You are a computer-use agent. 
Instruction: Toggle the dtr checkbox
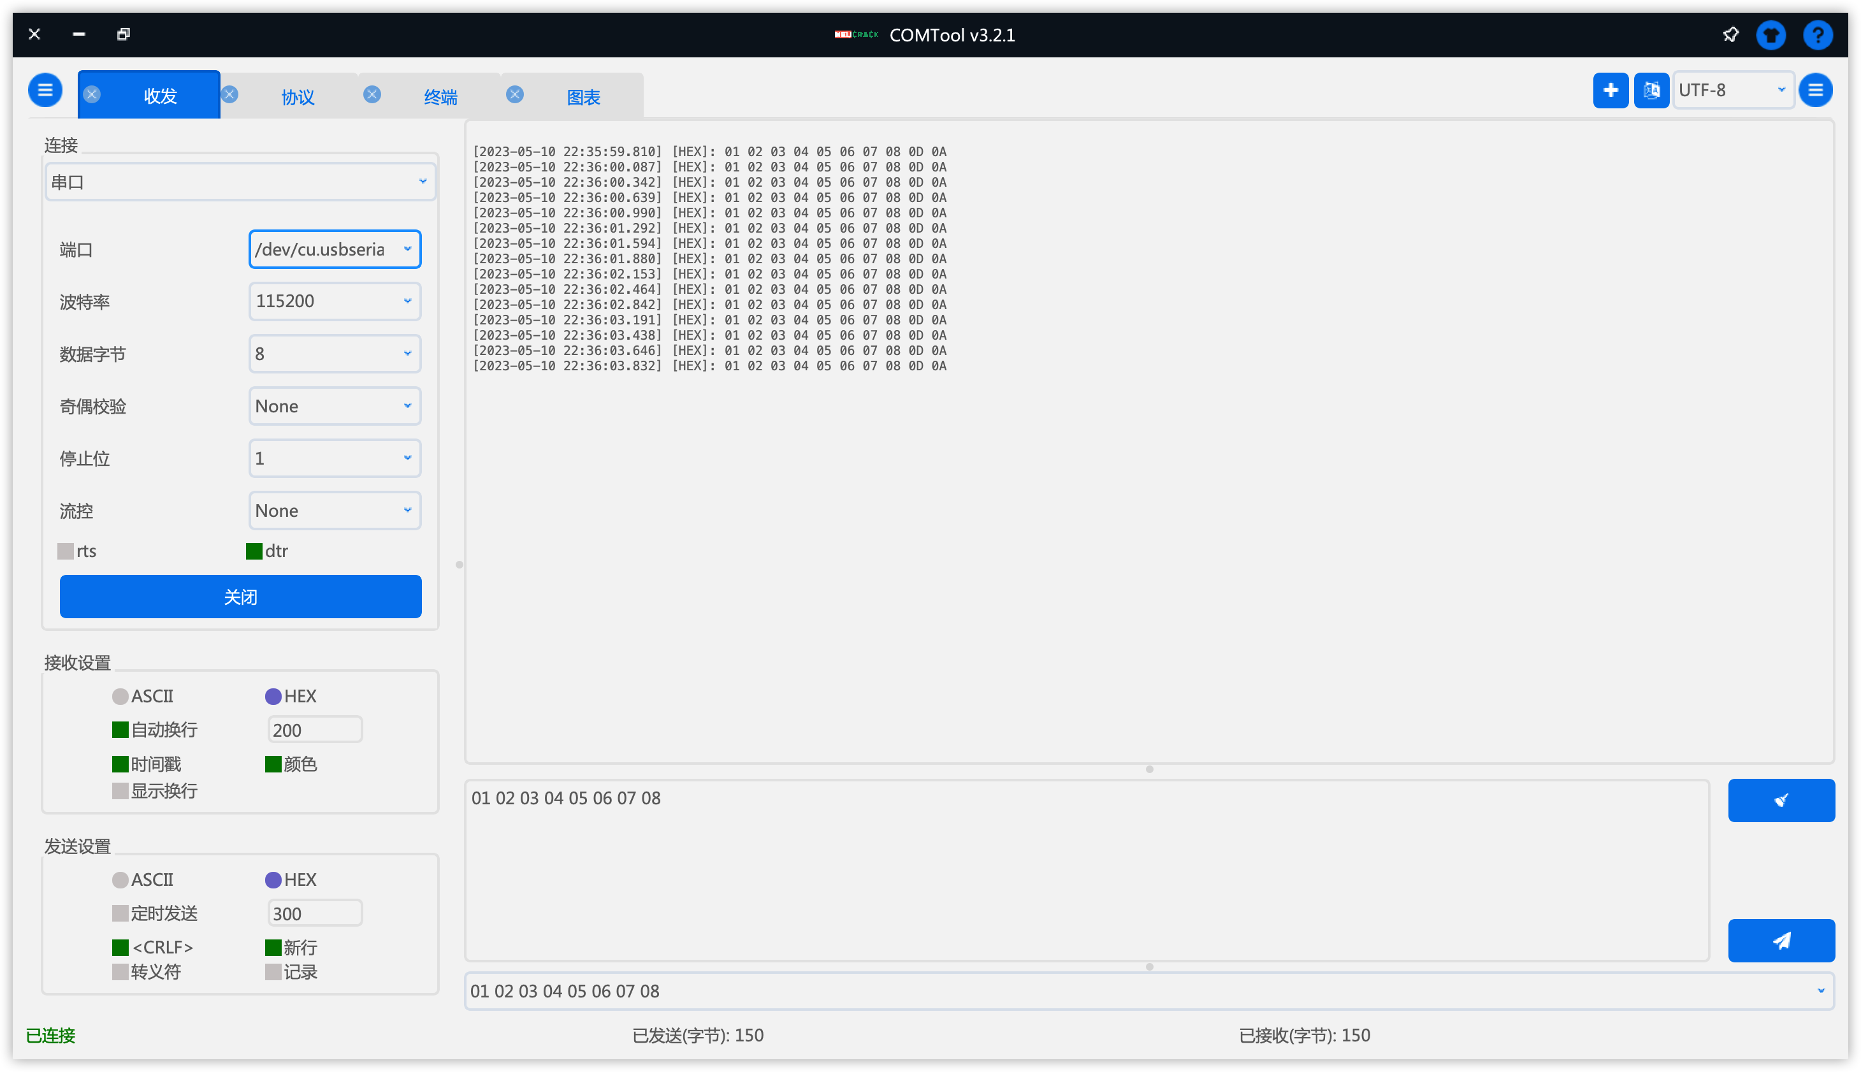(x=266, y=551)
